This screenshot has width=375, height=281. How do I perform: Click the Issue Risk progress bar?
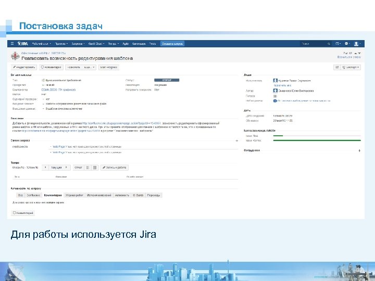(317, 136)
